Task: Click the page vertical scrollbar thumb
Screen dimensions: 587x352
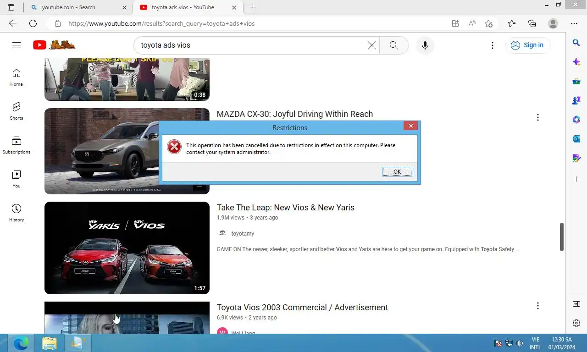Action: click(561, 237)
